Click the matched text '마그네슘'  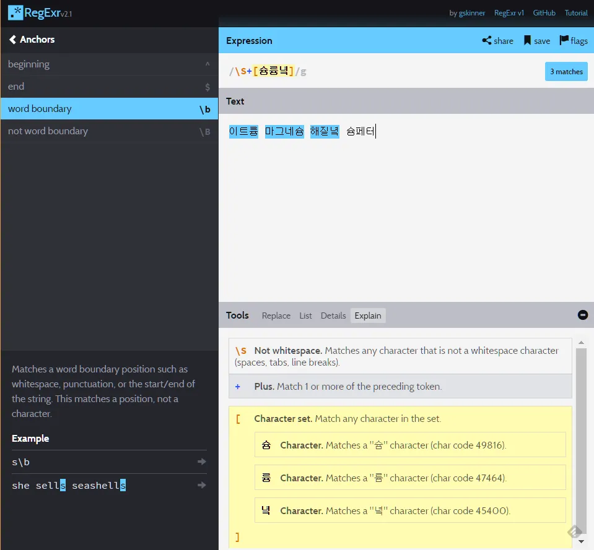click(284, 131)
